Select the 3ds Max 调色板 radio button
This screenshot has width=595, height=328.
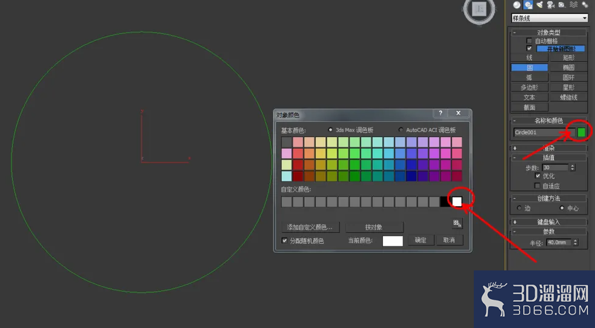[330, 130]
